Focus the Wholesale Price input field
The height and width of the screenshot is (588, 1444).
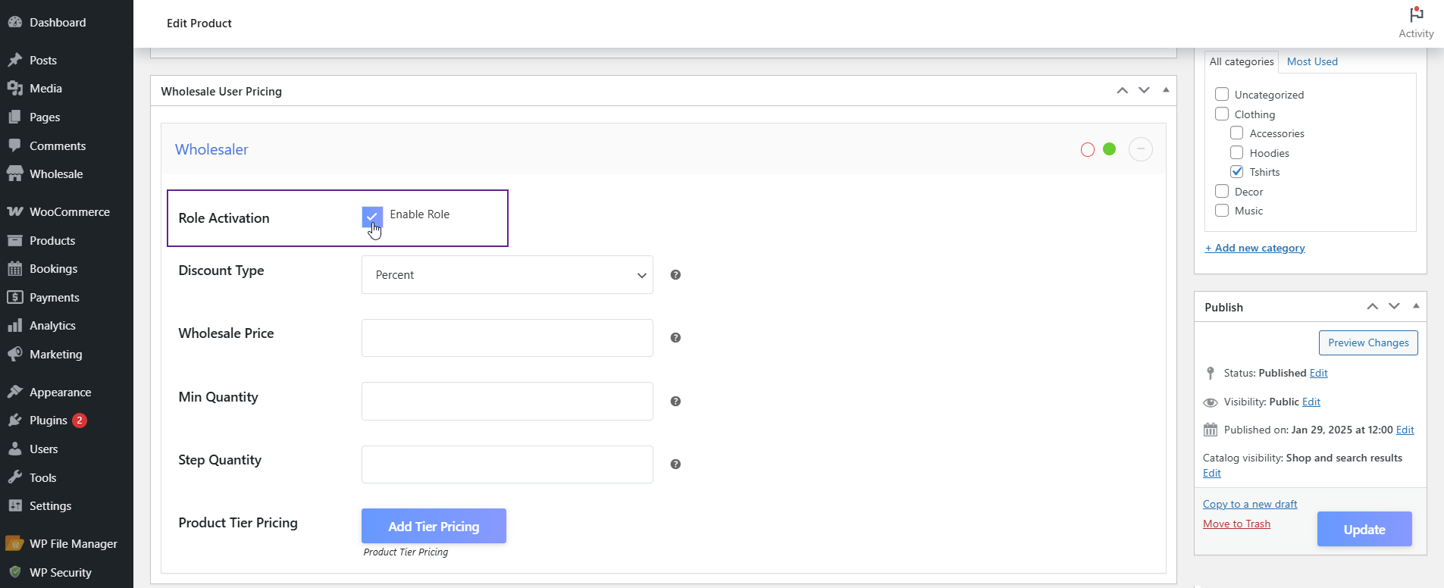click(x=507, y=338)
